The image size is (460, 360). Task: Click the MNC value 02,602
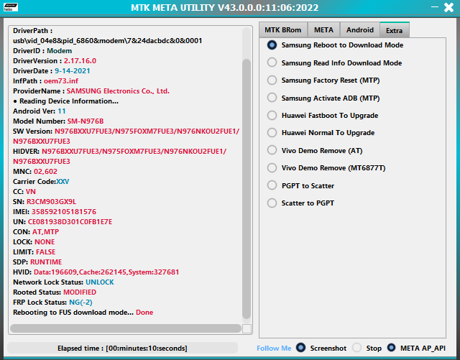pyautogui.click(x=45, y=171)
